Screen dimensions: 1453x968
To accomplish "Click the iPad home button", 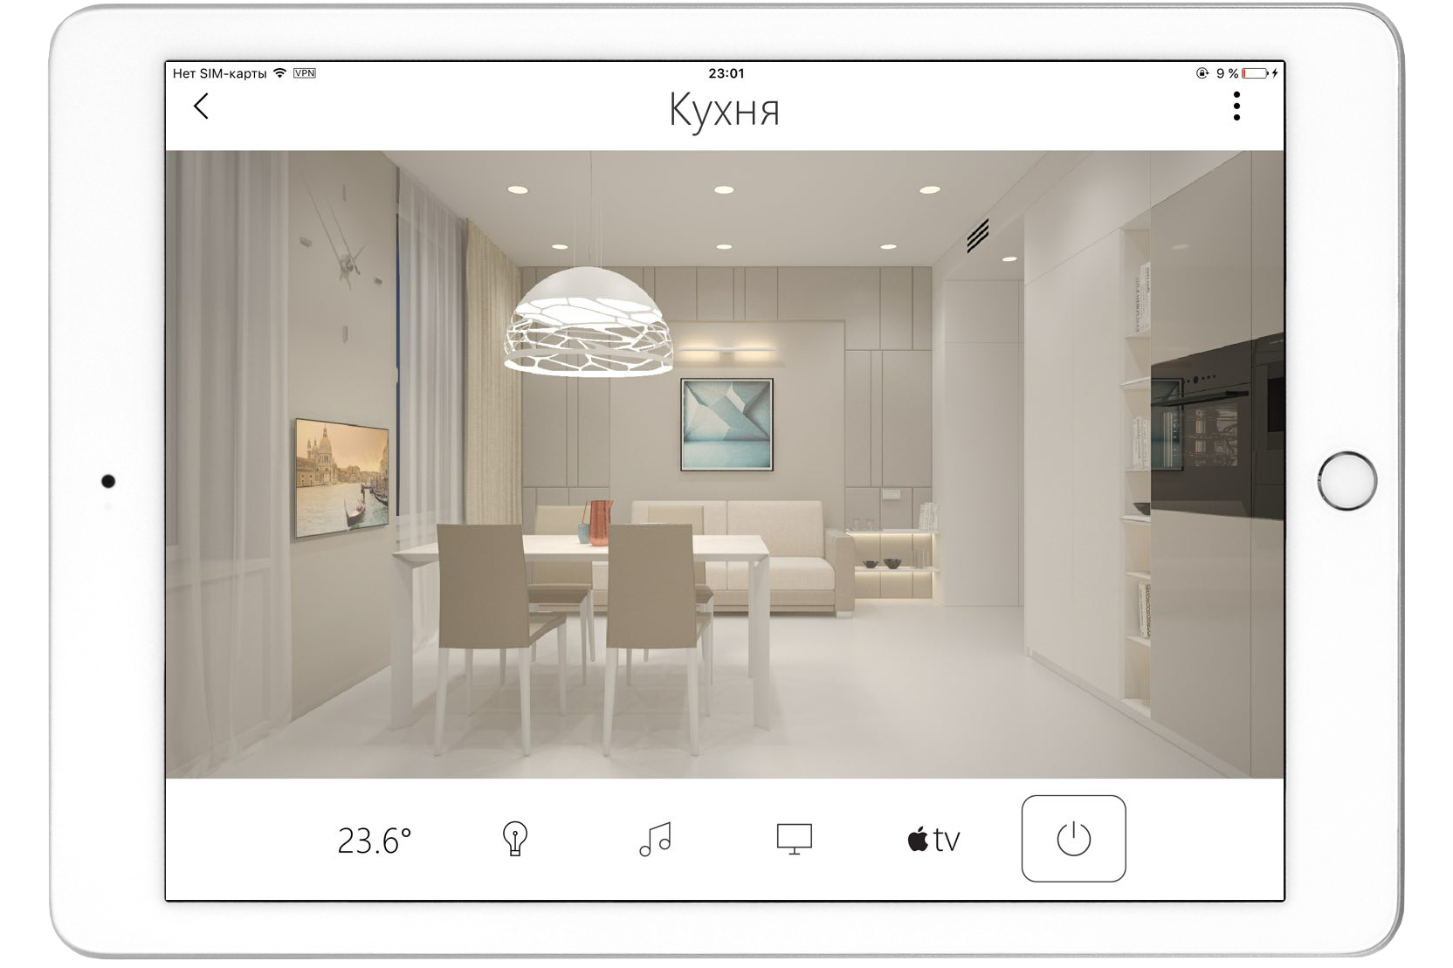I will pyautogui.click(x=1347, y=481).
